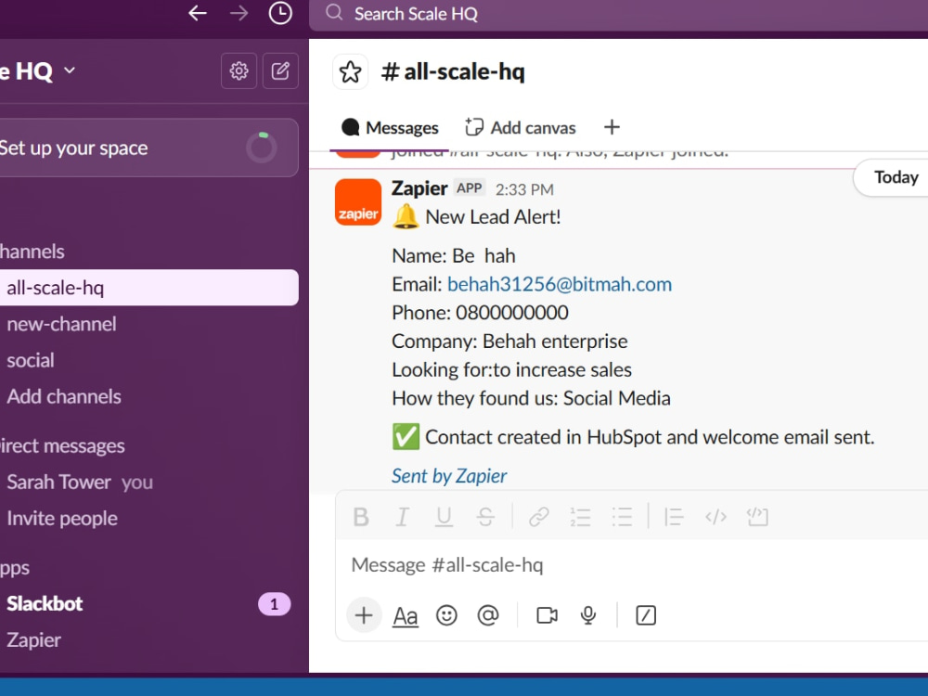The height and width of the screenshot is (696, 928).
Task: Open workspace settings gear icon
Action: click(x=238, y=71)
